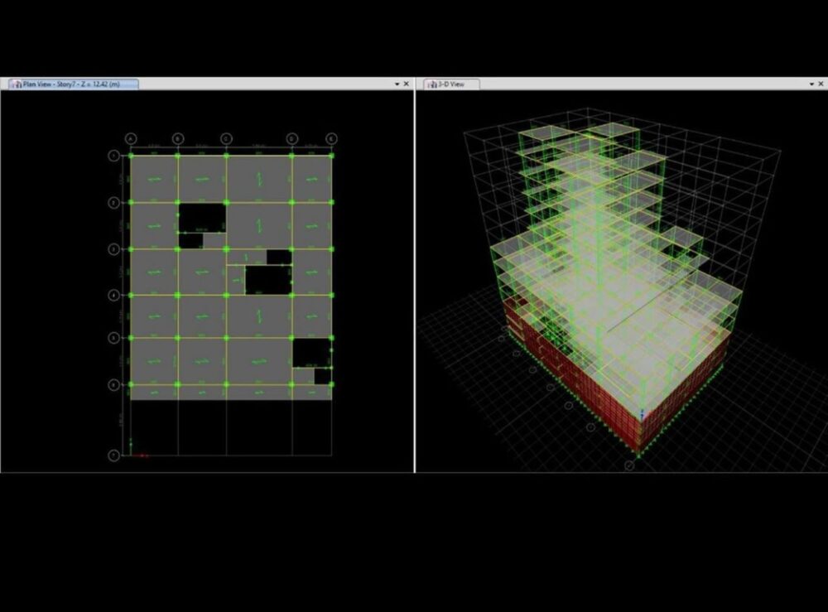Screen dimensions: 828x612
Task: Open the Plan View window dropdown arrow
Action: (x=397, y=84)
